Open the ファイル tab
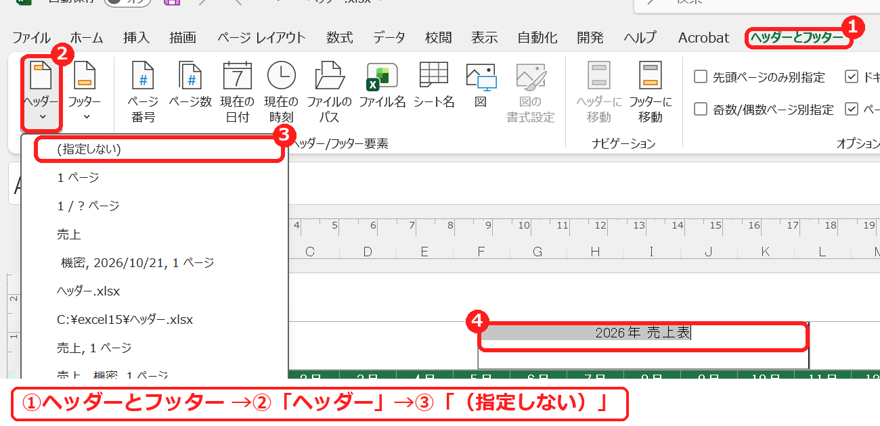 [31, 38]
